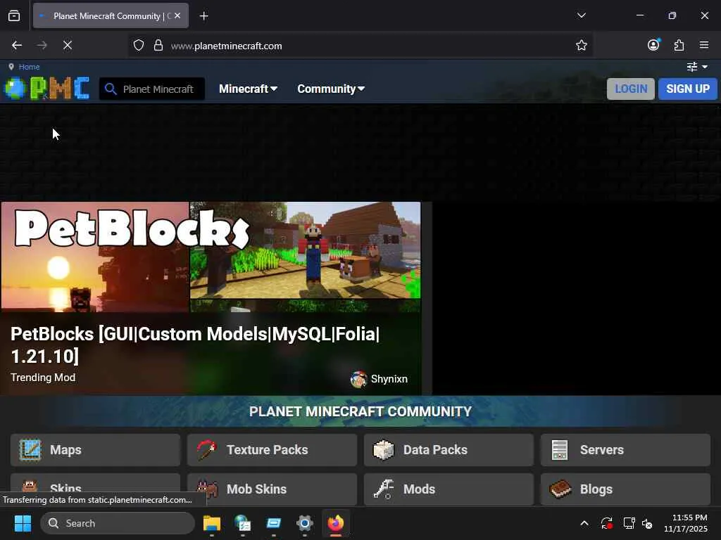Viewport: 721px width, 540px height.
Task: Click the site padlock icon
Action: (158, 45)
